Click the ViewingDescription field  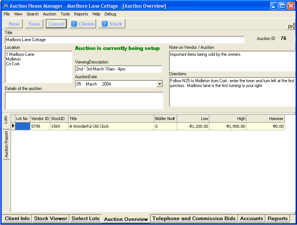pos(118,69)
